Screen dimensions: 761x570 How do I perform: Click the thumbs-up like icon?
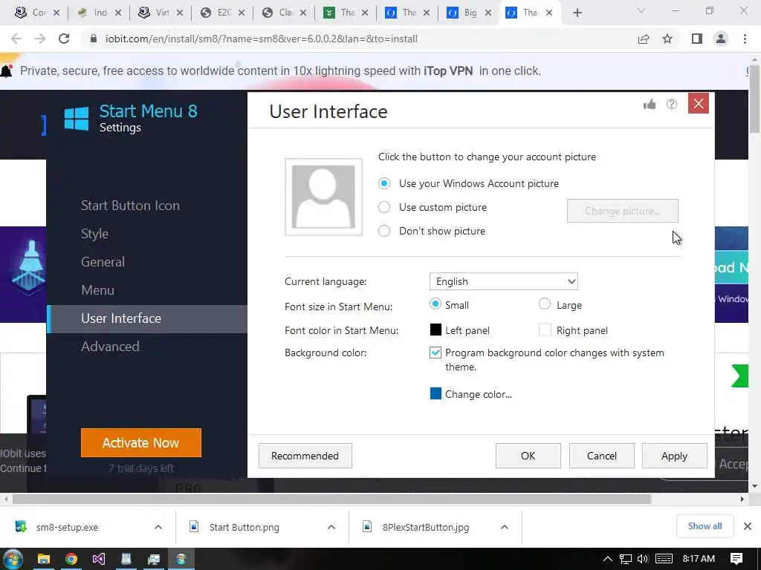point(650,104)
